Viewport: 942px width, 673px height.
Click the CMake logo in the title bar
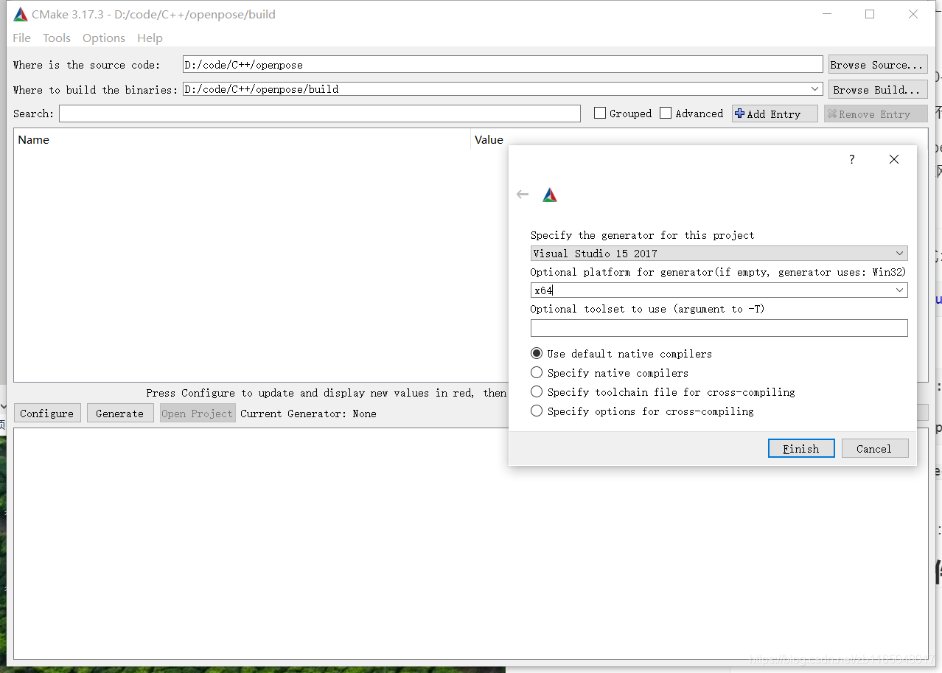[21, 14]
